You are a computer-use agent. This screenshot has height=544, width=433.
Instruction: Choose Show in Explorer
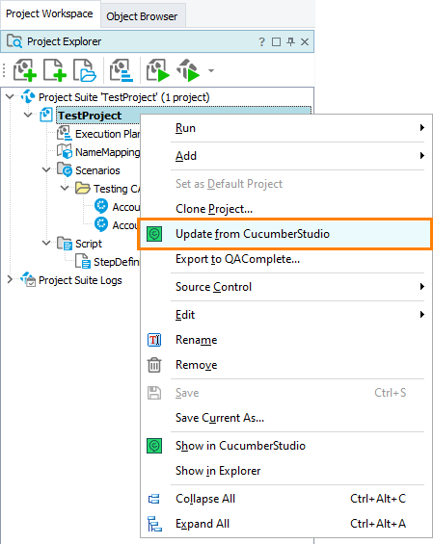click(x=285, y=471)
